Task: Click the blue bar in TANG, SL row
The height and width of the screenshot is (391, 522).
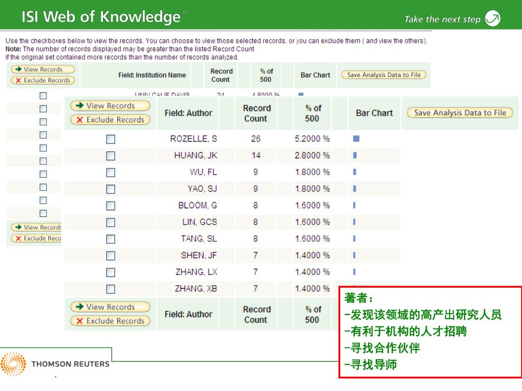Action: click(x=354, y=238)
